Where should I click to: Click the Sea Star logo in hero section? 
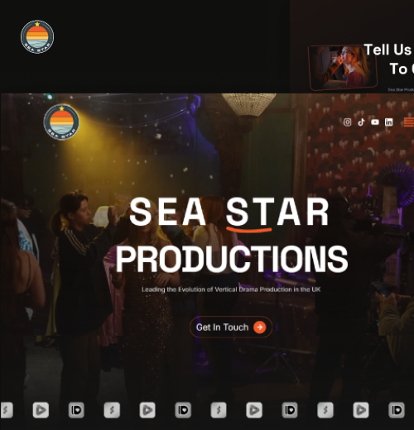click(x=61, y=122)
